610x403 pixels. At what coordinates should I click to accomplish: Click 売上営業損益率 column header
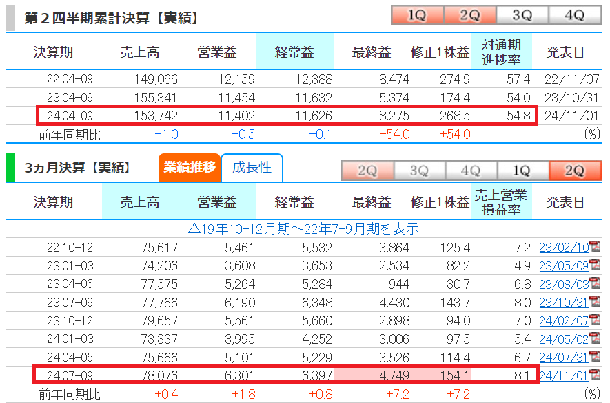501,202
